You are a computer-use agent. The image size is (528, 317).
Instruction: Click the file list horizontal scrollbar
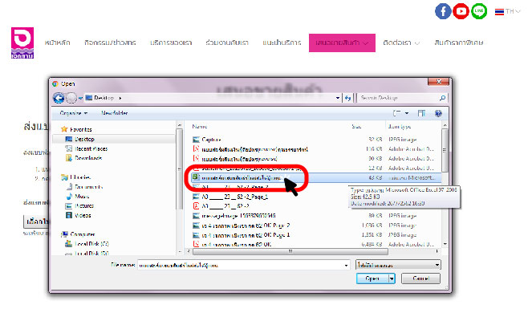tap(290, 251)
